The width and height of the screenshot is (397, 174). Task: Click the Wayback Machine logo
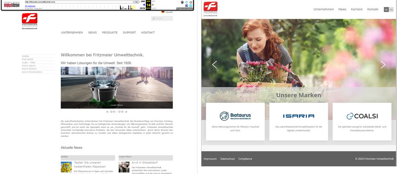12,5
